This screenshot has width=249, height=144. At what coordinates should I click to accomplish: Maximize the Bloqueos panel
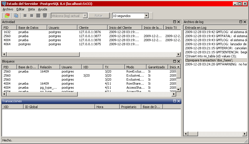tap(174, 61)
